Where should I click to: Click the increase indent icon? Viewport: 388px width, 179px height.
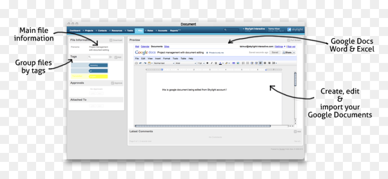coord(256,63)
